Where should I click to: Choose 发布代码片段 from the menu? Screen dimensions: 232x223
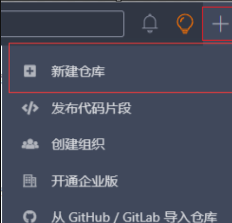[92, 108]
